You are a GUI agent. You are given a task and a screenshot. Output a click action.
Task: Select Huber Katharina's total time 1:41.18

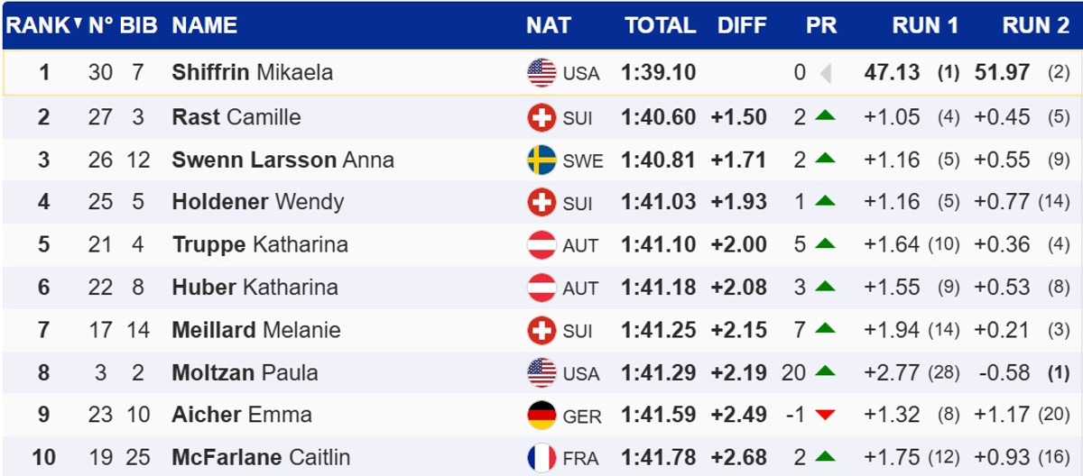point(658,288)
